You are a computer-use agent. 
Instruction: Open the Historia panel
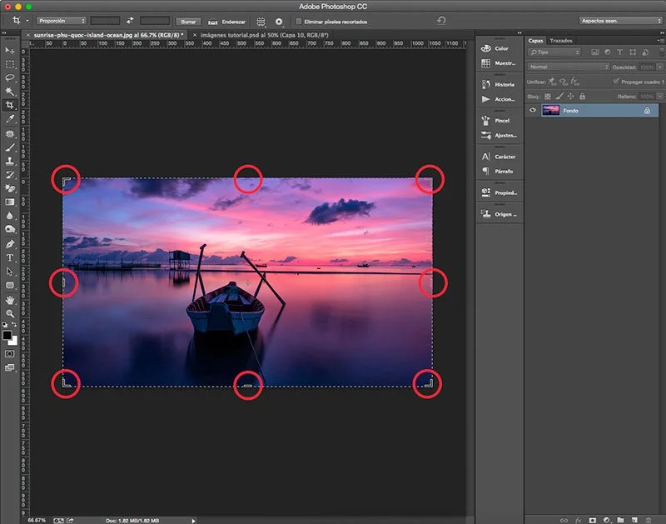click(x=499, y=84)
